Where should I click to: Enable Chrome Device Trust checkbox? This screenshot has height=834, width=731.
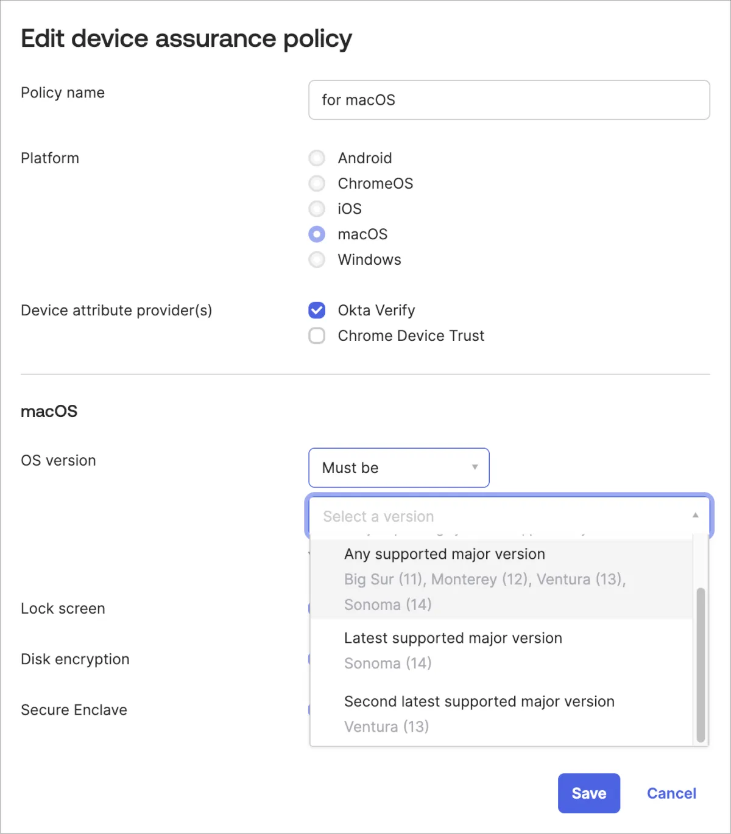click(317, 336)
